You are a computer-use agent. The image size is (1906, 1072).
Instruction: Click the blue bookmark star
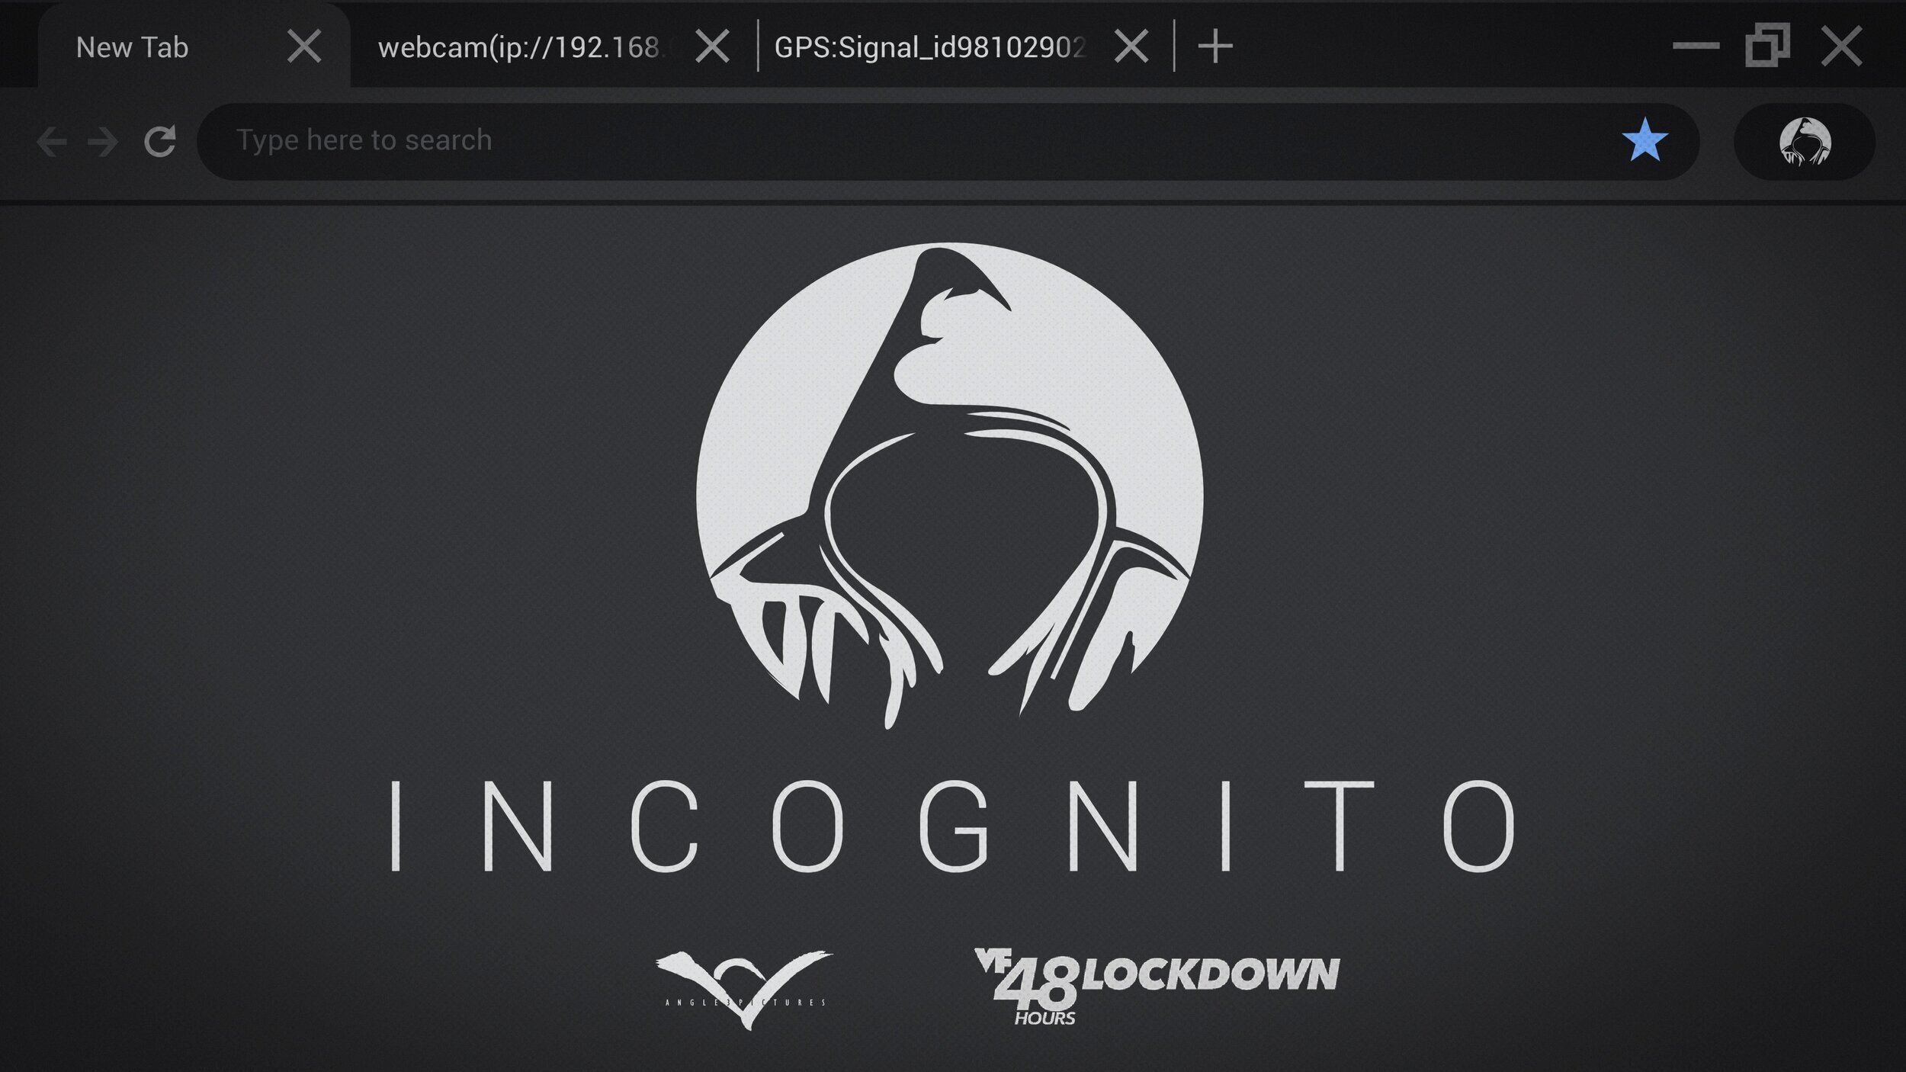pos(1644,141)
